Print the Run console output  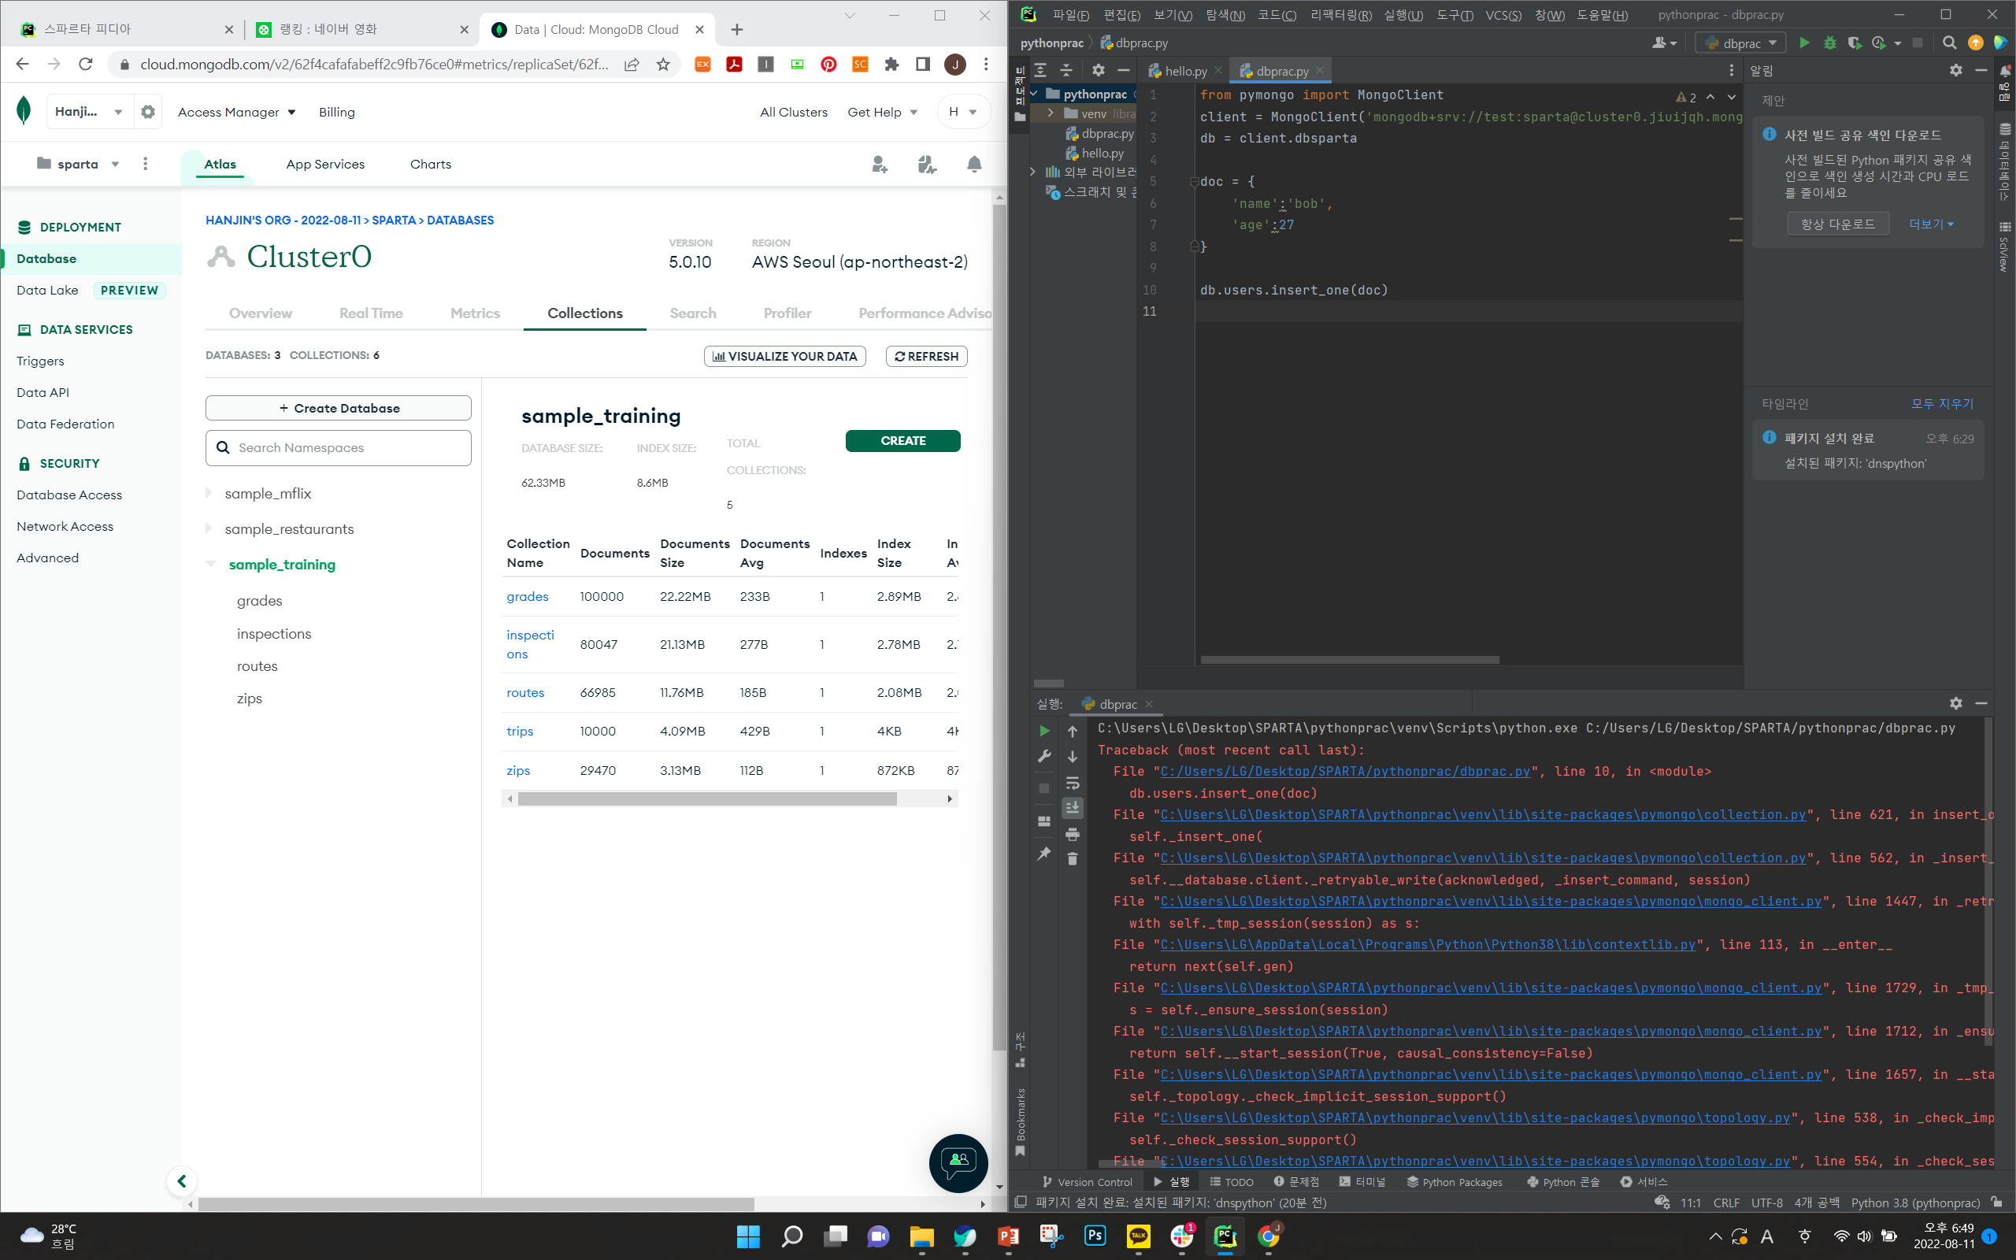click(1072, 834)
